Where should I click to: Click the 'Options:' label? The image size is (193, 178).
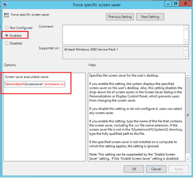click(10, 65)
